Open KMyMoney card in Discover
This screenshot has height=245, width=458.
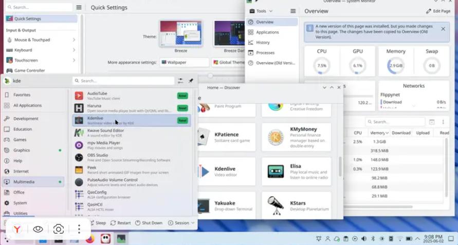297,137
